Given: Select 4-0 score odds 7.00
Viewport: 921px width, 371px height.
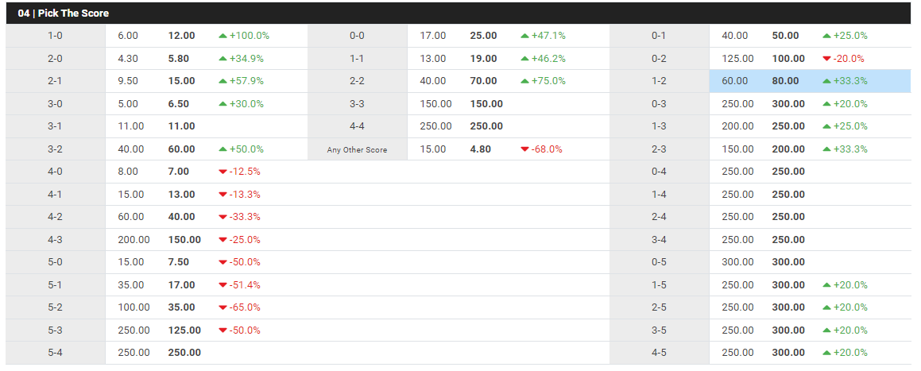Looking at the screenshot, I should point(179,172).
